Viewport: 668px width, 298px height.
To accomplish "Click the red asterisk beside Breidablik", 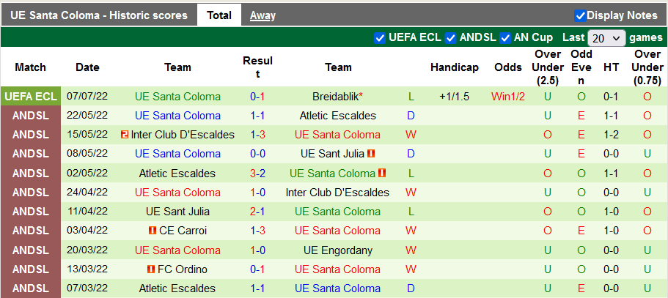I will pos(361,96).
